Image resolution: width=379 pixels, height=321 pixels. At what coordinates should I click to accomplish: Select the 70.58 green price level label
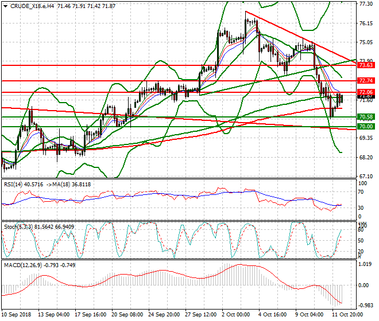pos(366,117)
